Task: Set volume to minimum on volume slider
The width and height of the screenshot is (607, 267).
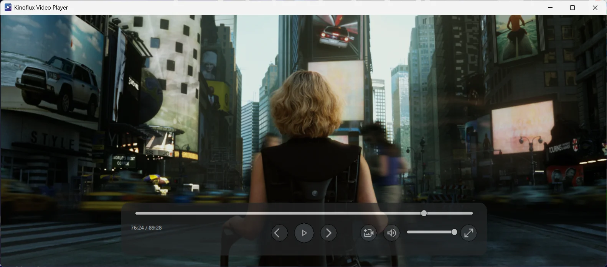Action: [x=407, y=232]
